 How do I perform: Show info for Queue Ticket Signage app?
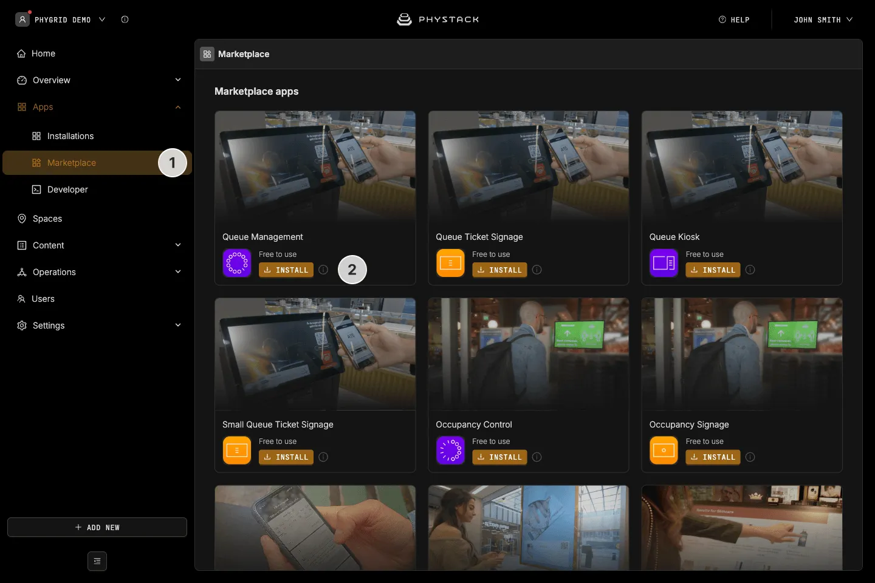pos(537,270)
